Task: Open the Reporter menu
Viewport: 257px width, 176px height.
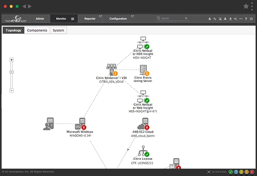Action: [90, 19]
